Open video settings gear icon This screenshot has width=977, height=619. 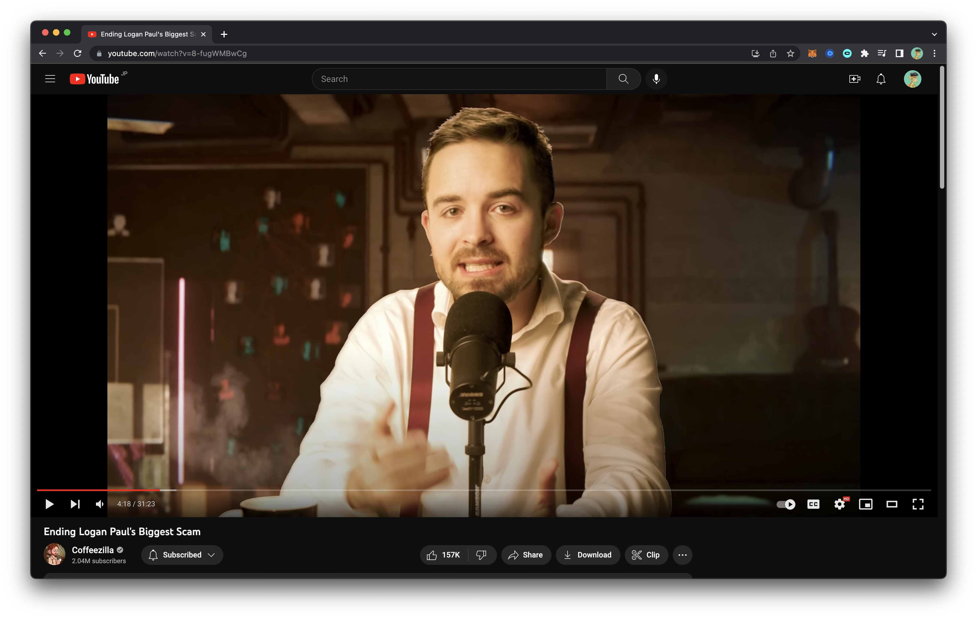[839, 504]
